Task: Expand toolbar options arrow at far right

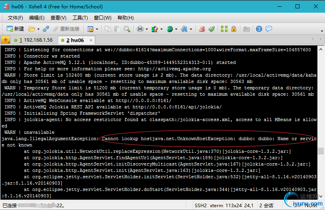Action: click(322, 31)
